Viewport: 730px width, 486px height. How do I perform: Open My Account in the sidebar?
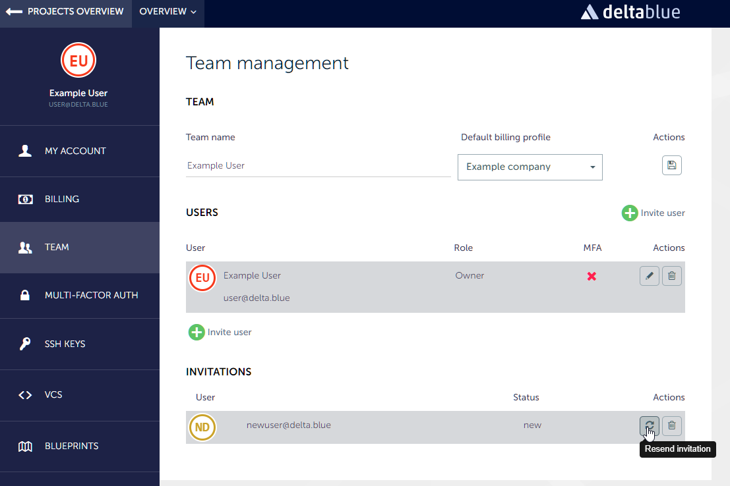75,151
